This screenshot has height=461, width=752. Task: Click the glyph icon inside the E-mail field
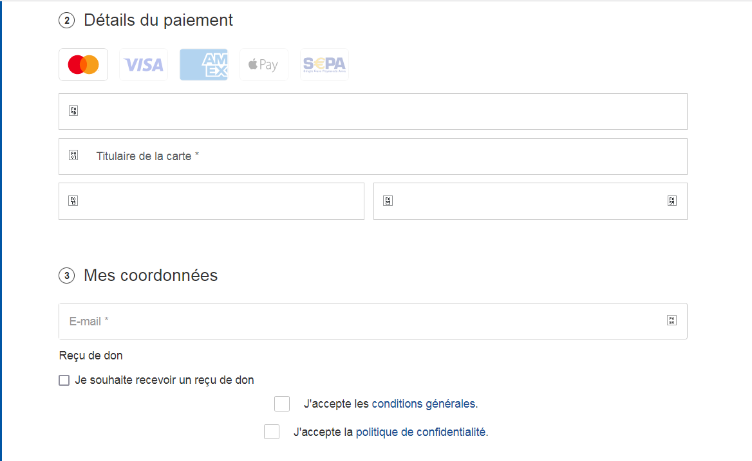click(x=672, y=320)
